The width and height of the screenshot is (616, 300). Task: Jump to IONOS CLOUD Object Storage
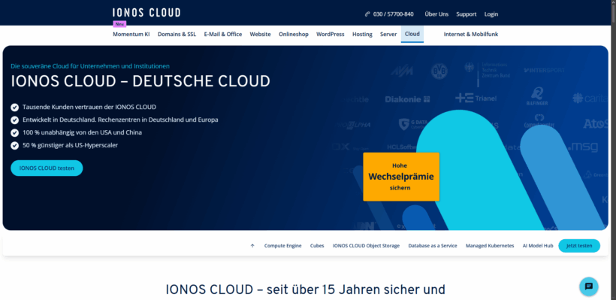[x=366, y=246]
